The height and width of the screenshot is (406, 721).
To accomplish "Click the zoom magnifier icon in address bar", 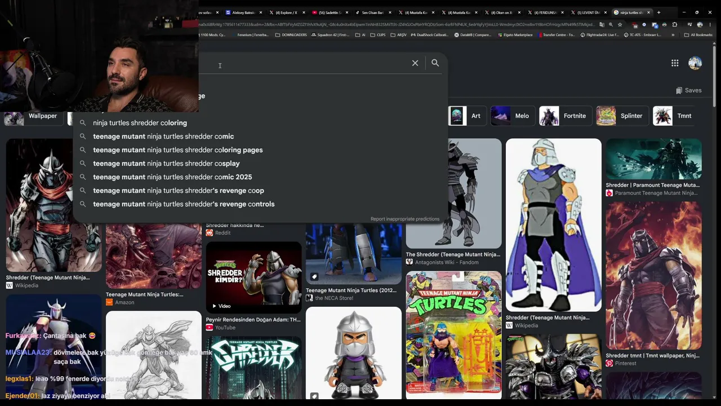I will [x=611, y=25].
